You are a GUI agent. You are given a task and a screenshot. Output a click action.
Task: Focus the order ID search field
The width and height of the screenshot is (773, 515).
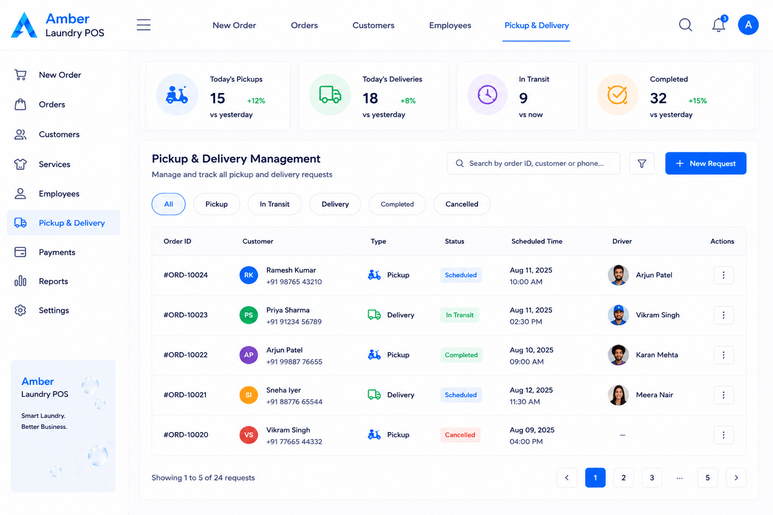tap(534, 163)
